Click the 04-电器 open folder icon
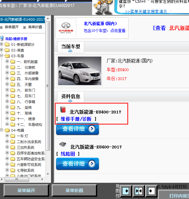Screen dimensions: 189x199 pyautogui.click(x=7, y=130)
